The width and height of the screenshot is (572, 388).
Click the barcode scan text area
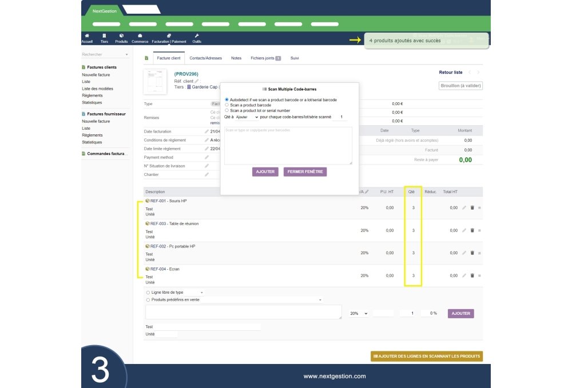tap(288, 146)
